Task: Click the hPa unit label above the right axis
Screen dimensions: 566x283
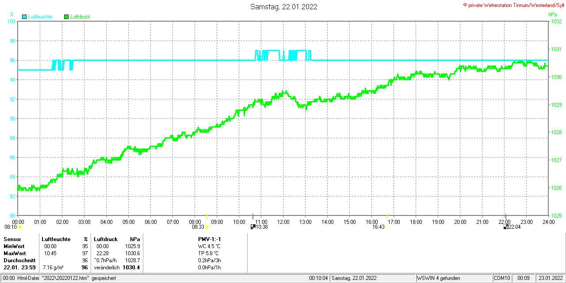Action: pos(553,15)
